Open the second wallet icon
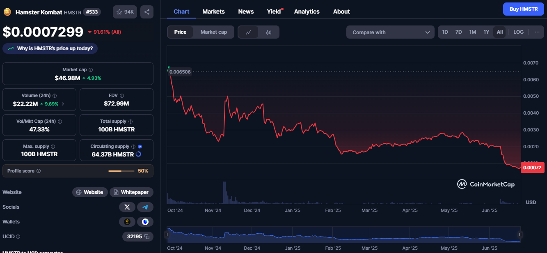 pyautogui.click(x=145, y=222)
